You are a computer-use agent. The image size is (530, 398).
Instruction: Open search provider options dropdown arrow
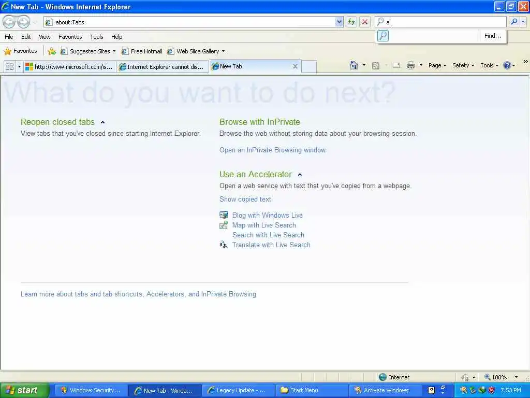click(523, 22)
